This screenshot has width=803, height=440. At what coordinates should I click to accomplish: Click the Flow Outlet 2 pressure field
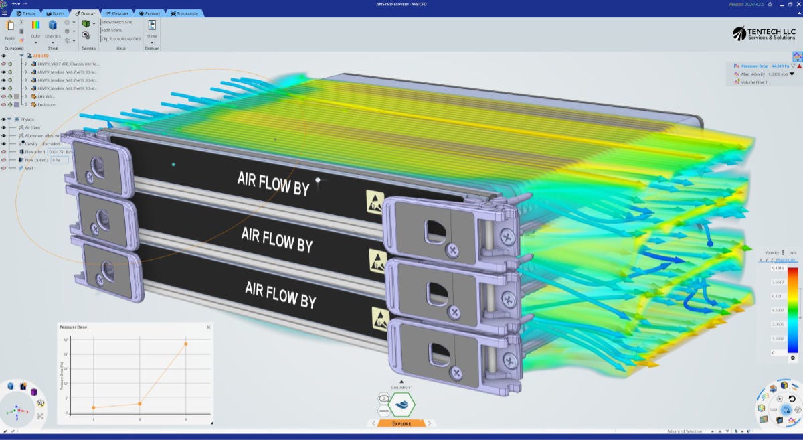(x=58, y=160)
